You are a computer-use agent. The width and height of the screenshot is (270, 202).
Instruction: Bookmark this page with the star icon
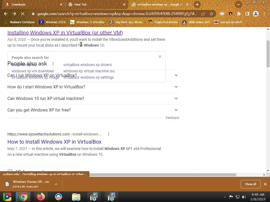coord(211,14)
